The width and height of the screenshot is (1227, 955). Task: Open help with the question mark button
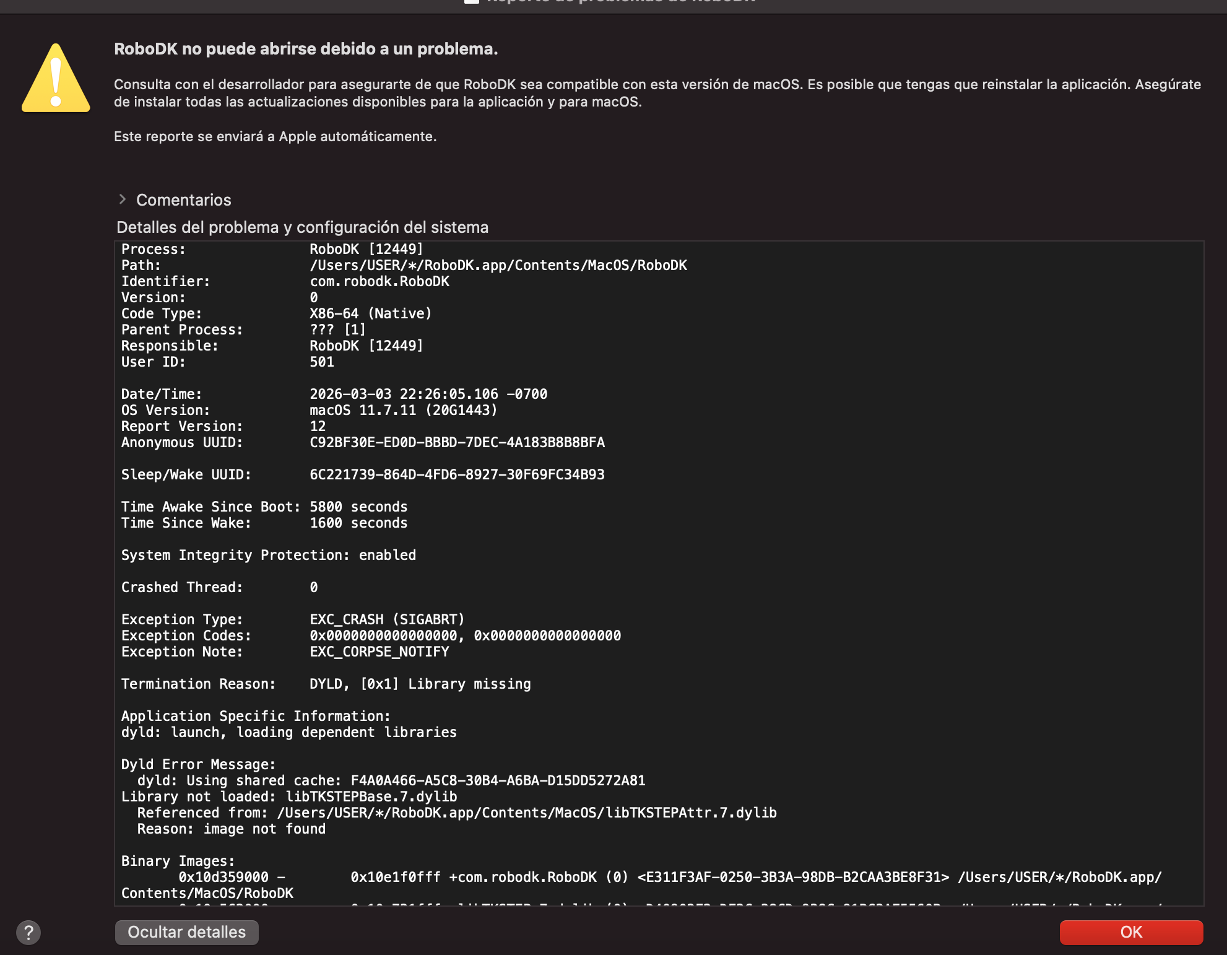tap(28, 932)
